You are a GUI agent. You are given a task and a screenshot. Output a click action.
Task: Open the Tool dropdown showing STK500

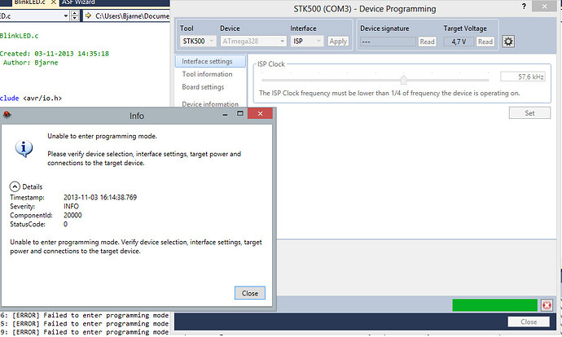(x=197, y=41)
